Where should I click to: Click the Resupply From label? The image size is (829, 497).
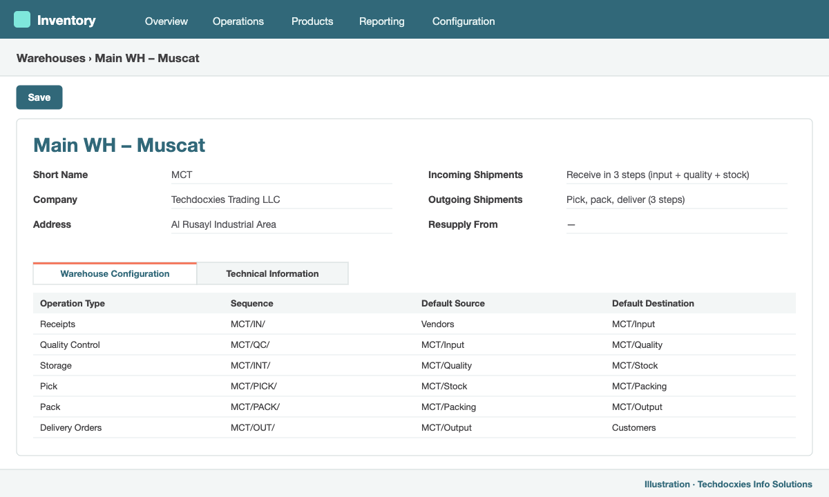point(463,224)
